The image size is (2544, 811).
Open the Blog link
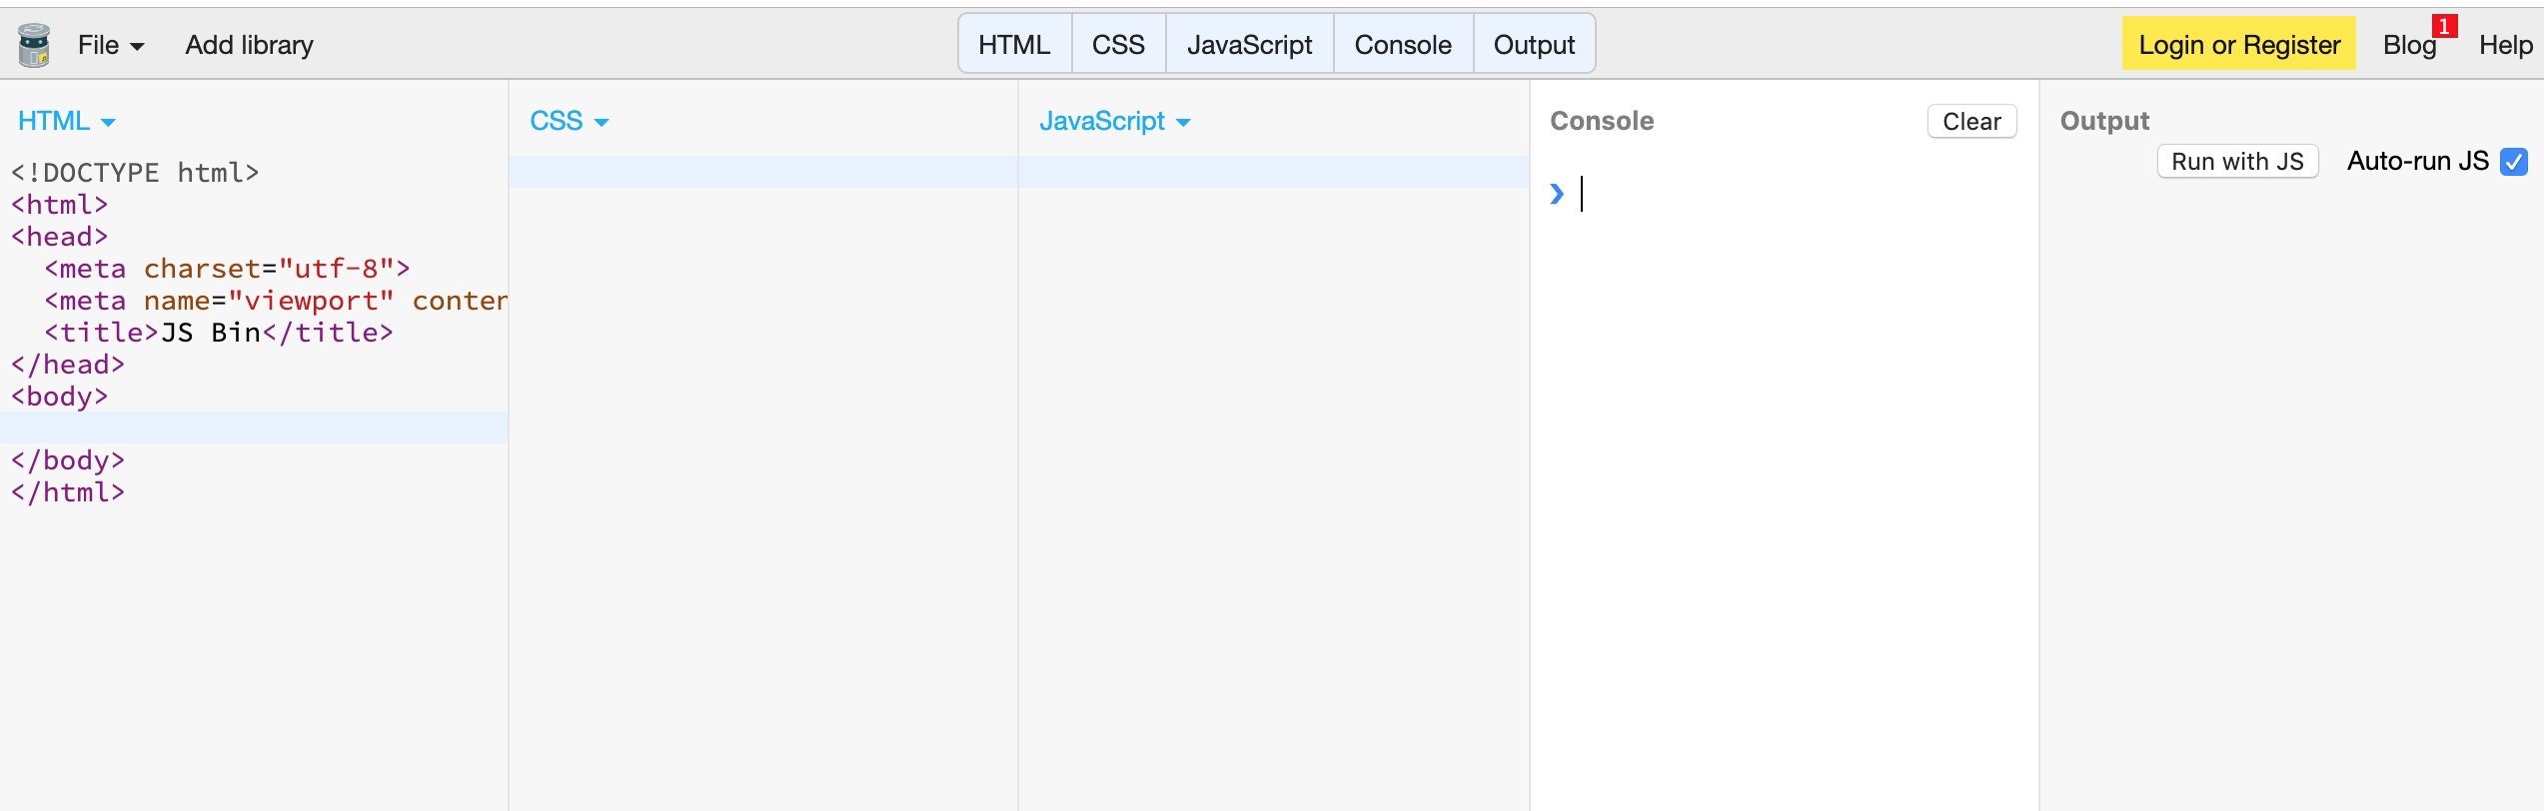2408,45
